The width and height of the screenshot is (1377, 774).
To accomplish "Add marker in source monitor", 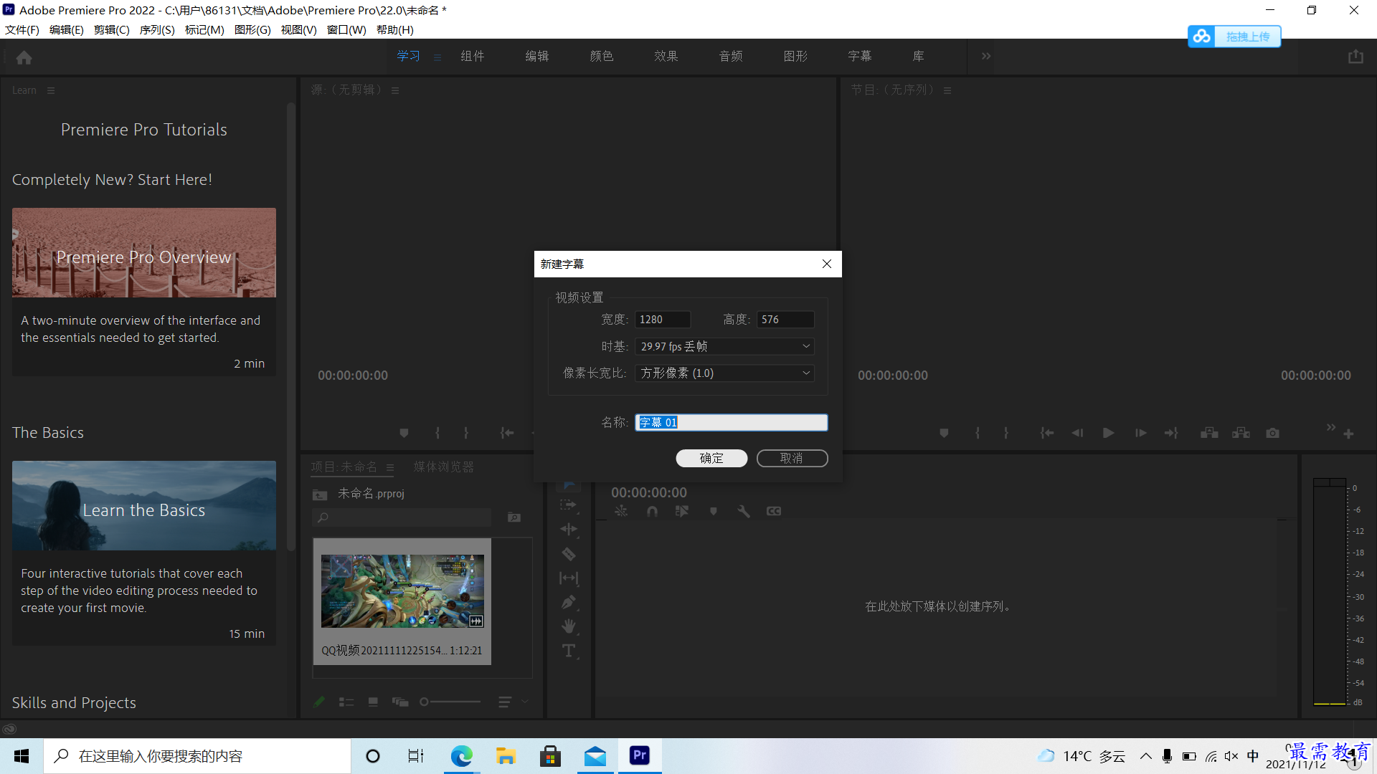I will pos(404,433).
